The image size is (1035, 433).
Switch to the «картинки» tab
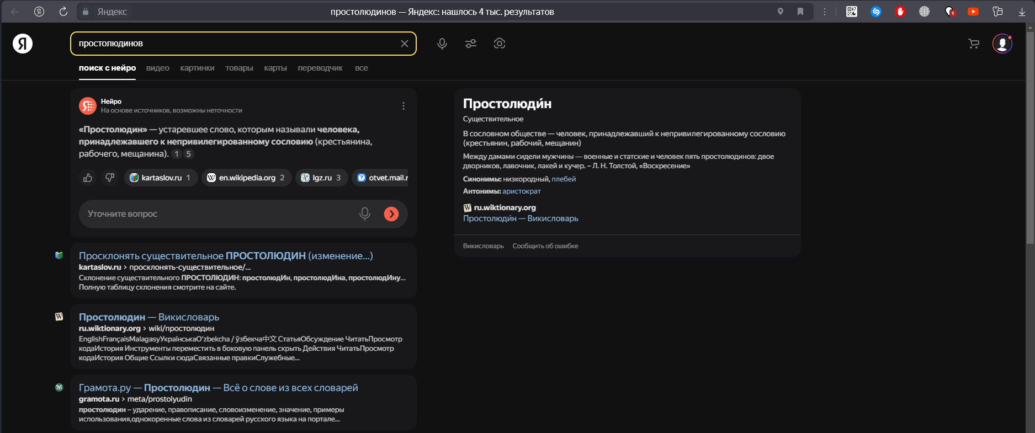197,68
